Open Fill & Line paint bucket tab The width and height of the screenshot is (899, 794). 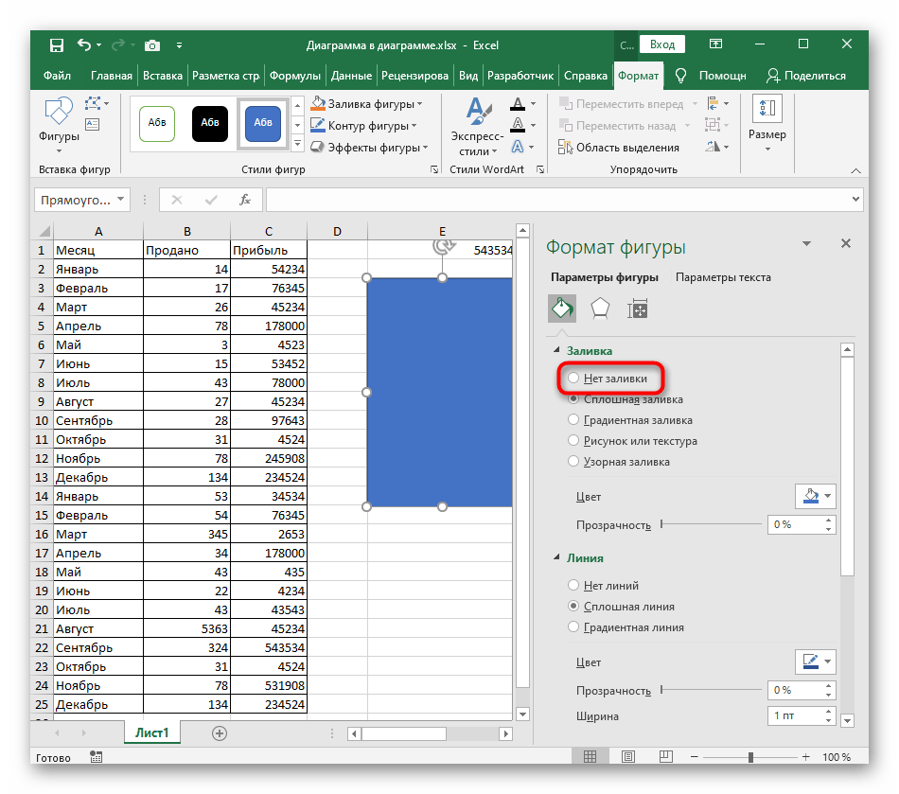562,309
